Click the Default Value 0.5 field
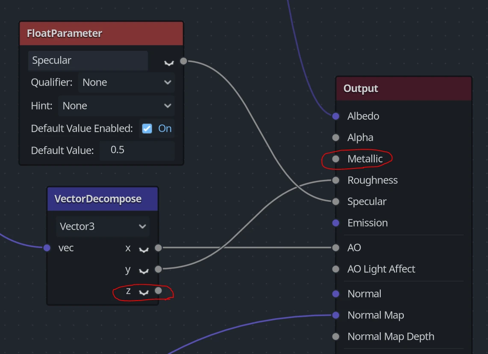The image size is (488, 354). pos(137,150)
